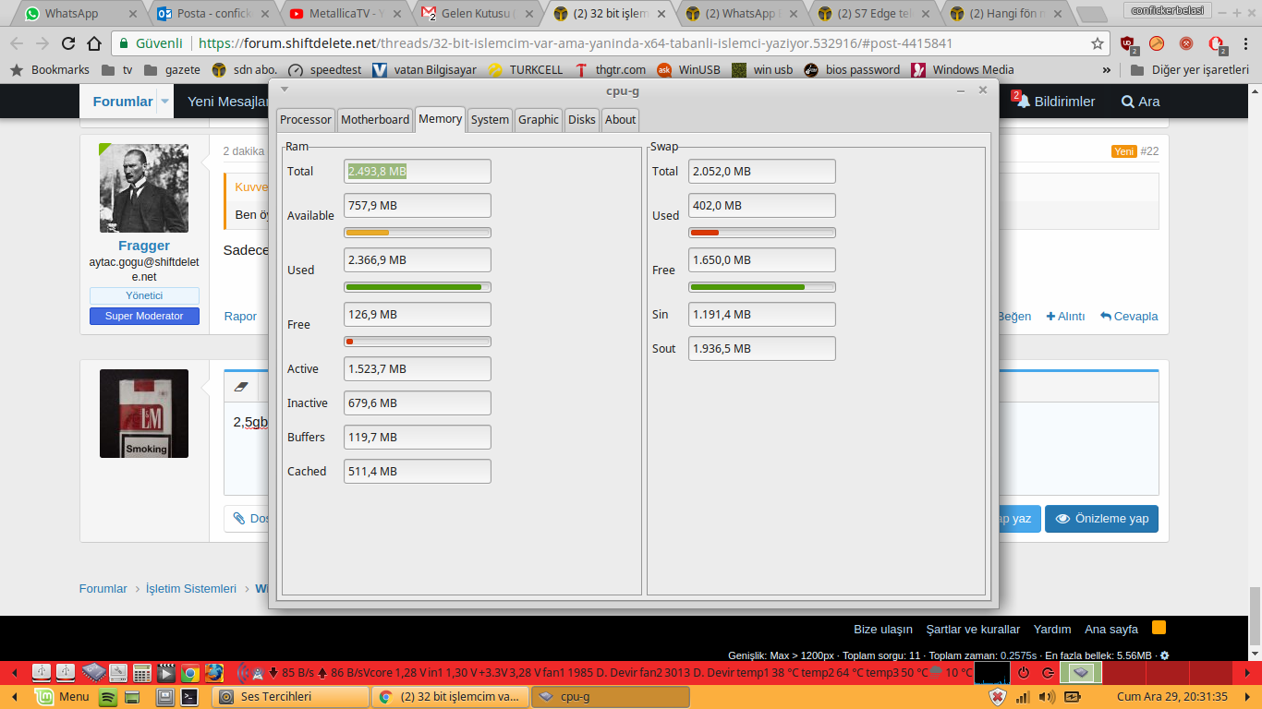Open the Chrome three-dot menu

tap(1246, 43)
